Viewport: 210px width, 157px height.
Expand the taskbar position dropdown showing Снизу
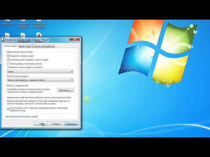pos(40,72)
